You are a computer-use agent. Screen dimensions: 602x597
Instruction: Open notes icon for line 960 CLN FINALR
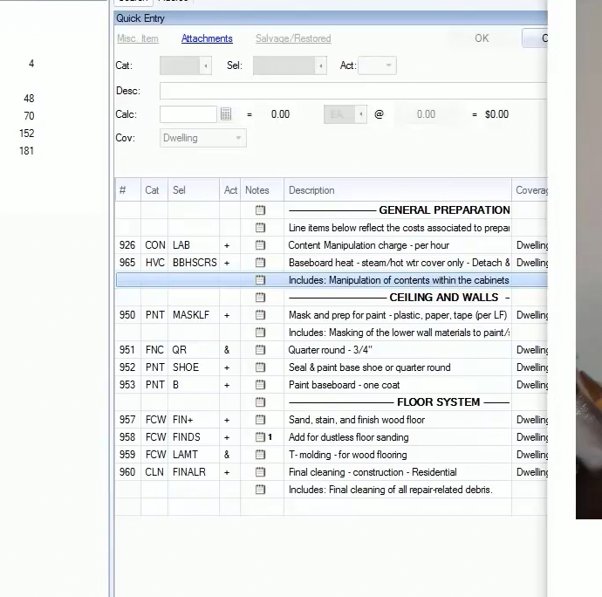tap(260, 472)
